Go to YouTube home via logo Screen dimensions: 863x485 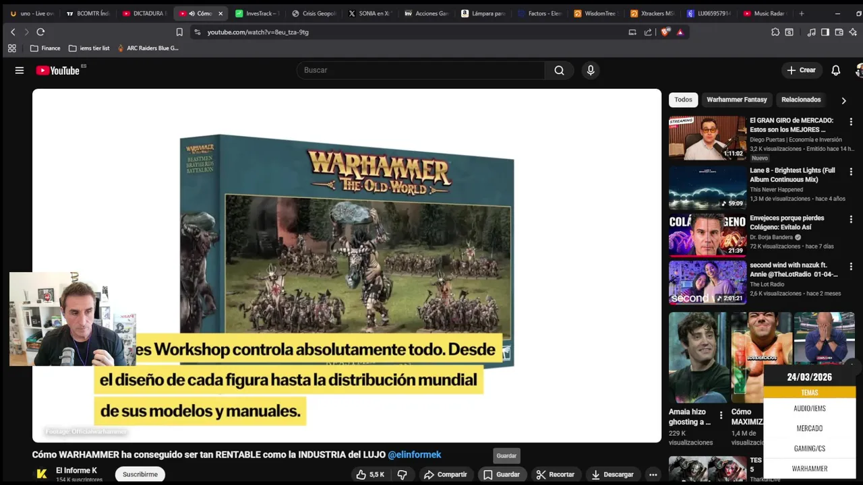(x=58, y=70)
